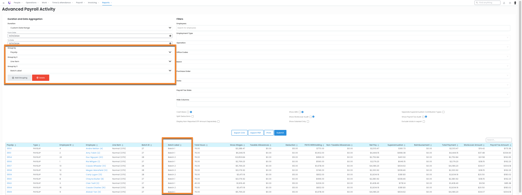This screenshot has width=522, height=195.
Task: Tick the Show Salaried Only checkbox
Action: coord(308,122)
